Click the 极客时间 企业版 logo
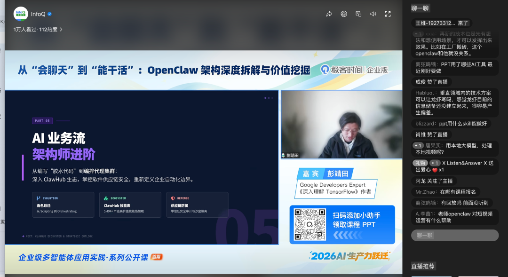508x277 pixels. 354,70
